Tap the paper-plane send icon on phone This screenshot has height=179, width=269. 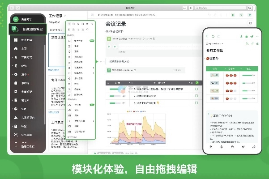(252, 36)
